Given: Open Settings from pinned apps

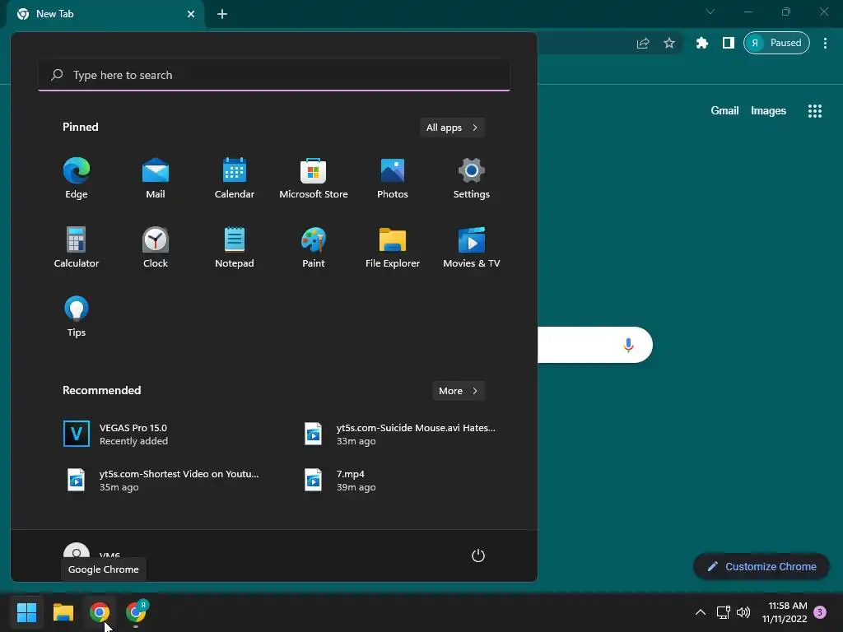Looking at the screenshot, I should click(472, 178).
